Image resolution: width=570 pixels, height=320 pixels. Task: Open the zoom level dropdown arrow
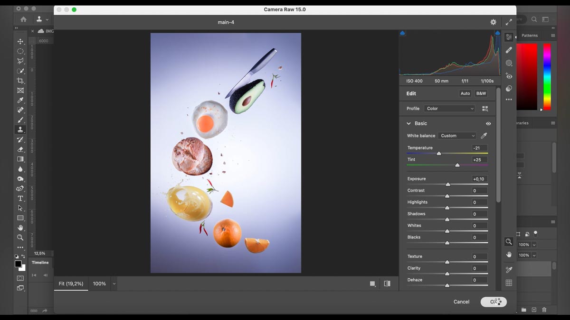114,283
